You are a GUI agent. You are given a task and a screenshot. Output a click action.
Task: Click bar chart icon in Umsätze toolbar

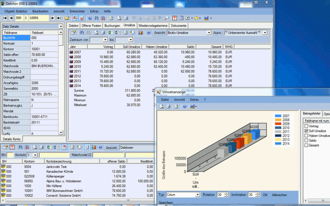point(140,33)
